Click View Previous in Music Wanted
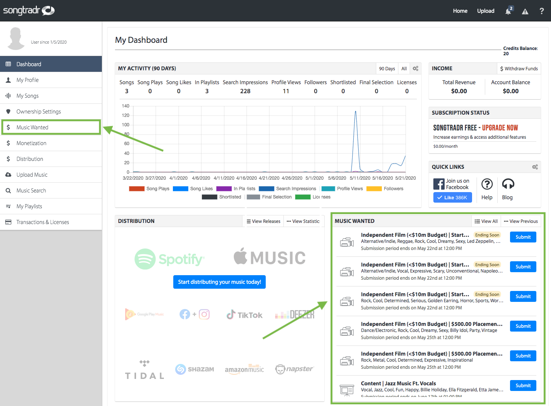 coord(521,221)
